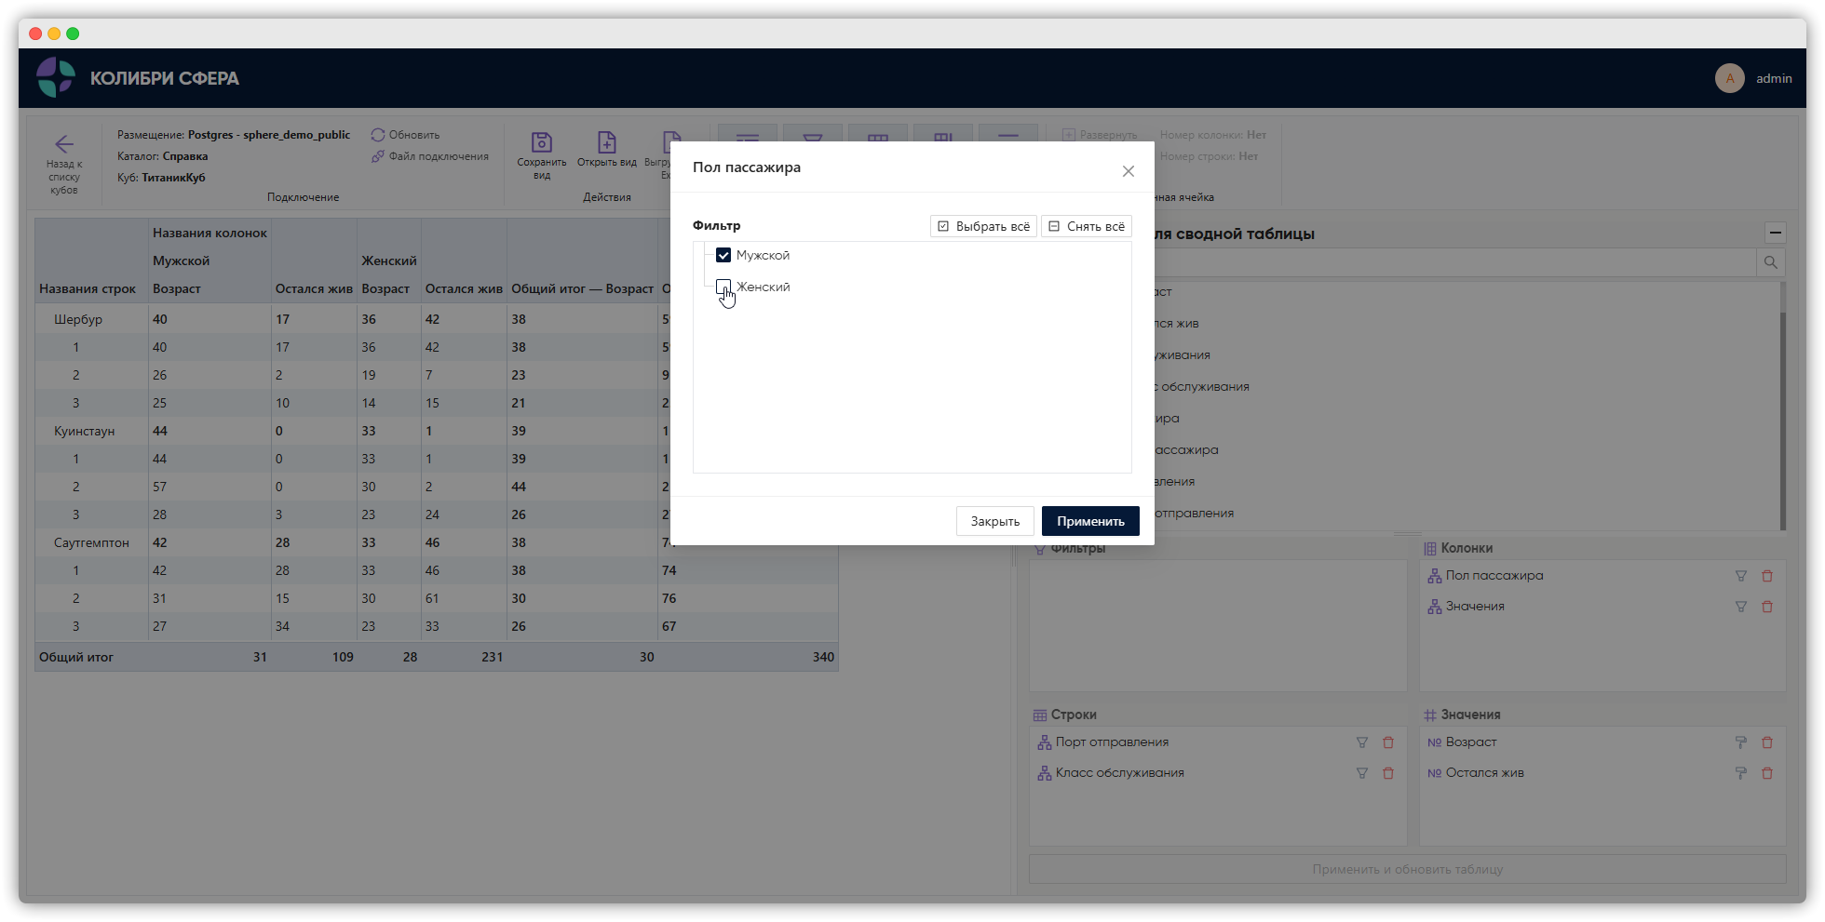The height and width of the screenshot is (922, 1825).
Task: Click the Мужской column group header
Action: coord(182,261)
